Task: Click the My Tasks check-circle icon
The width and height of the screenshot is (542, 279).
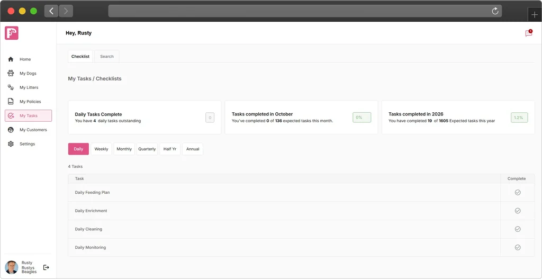Action: coord(11,115)
